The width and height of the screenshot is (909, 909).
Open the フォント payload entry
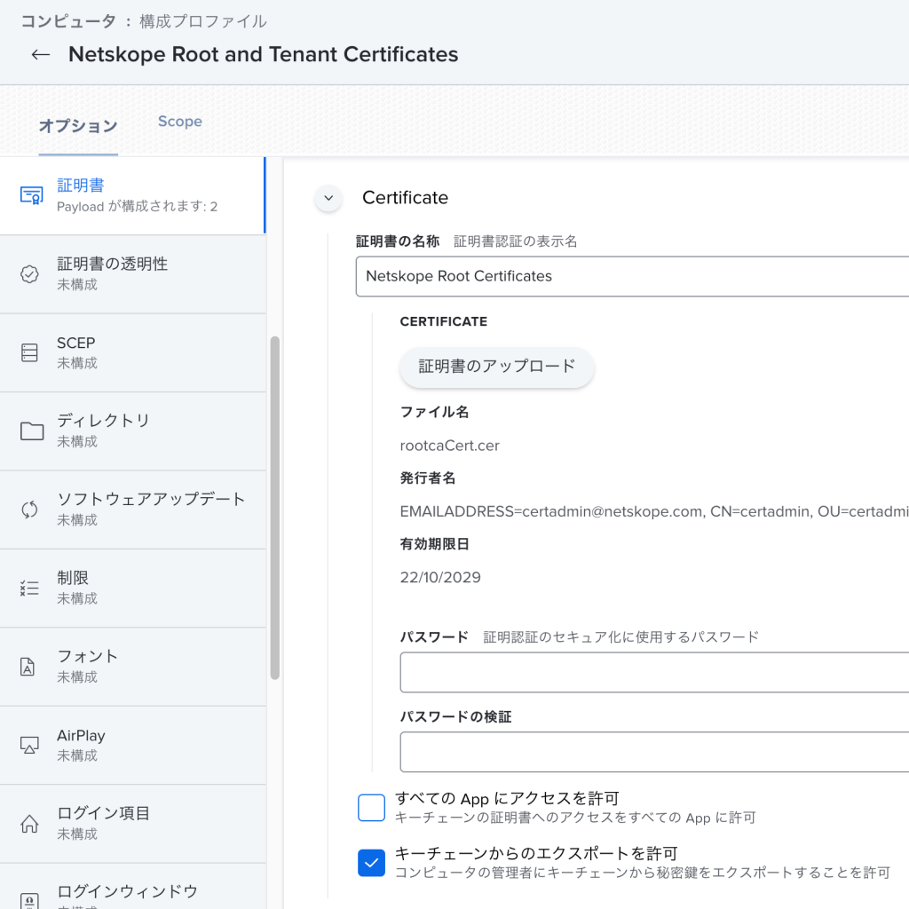[133, 667]
